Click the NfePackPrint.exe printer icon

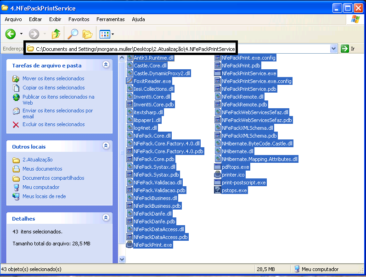[130, 245]
